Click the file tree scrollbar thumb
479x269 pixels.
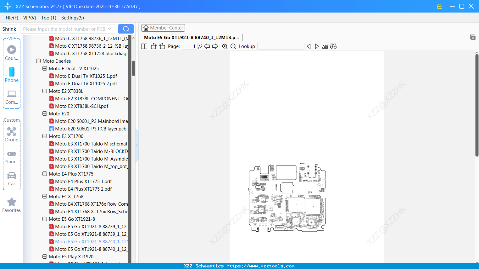(133, 68)
